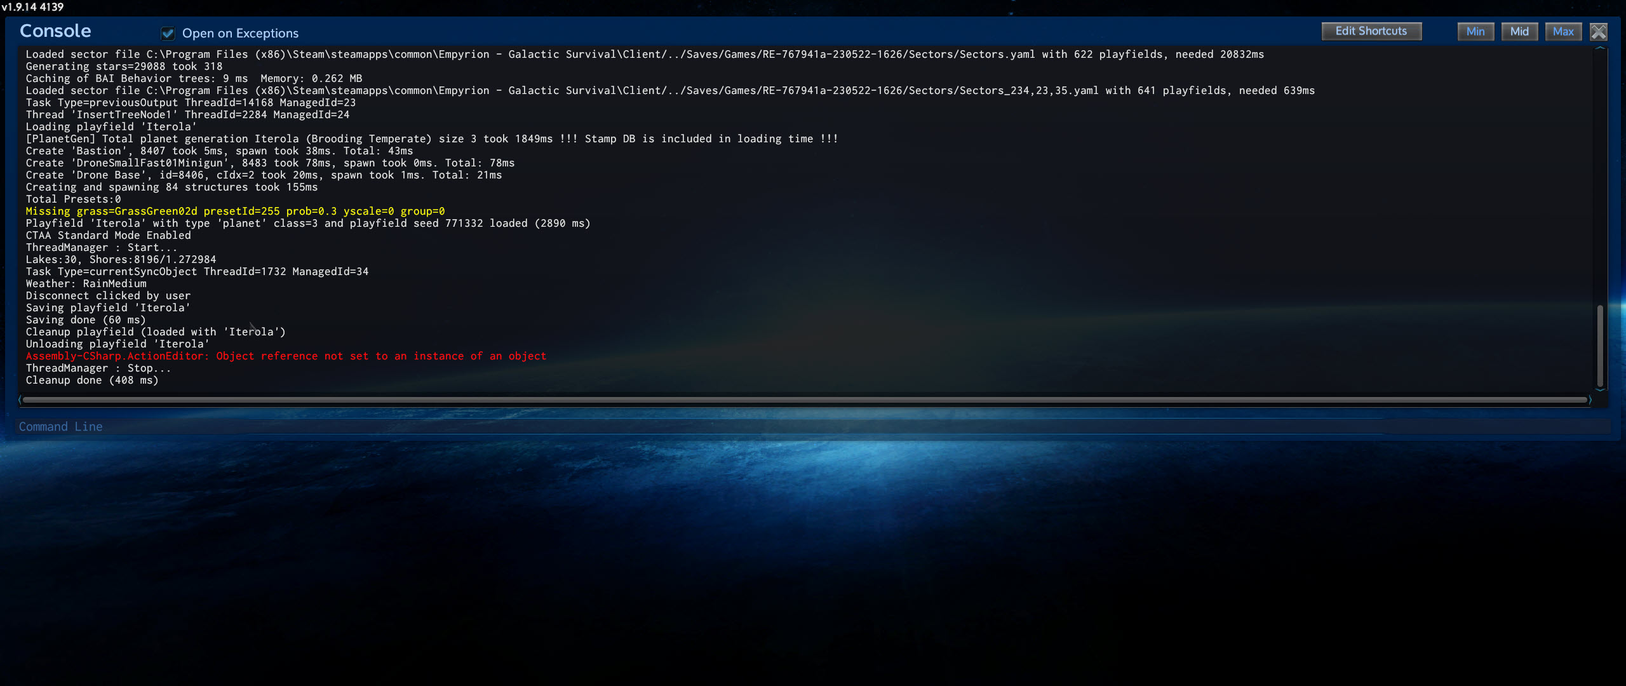Click the red Assembly-CSharp.ActionEditor error line

click(x=286, y=356)
